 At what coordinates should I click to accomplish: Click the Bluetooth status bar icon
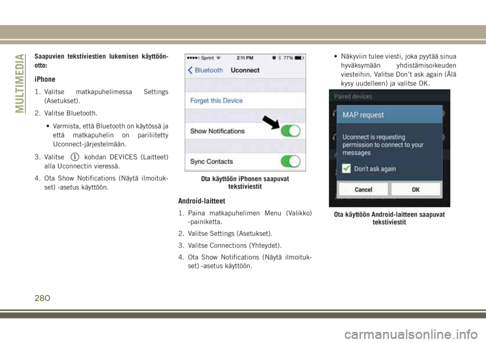[x=279, y=58]
